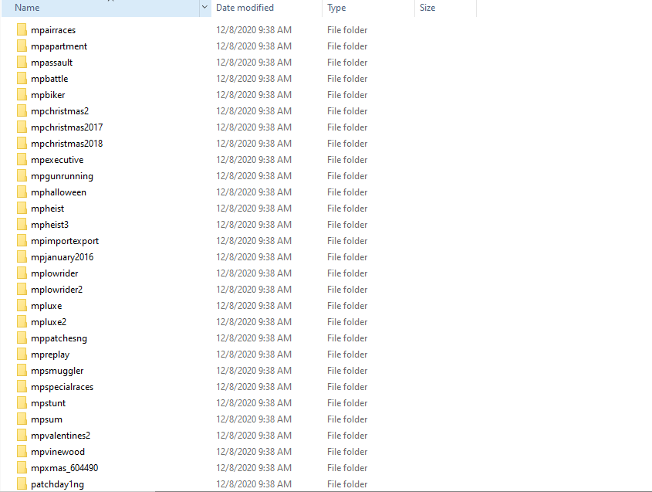
Task: Click the date modified of mpjanuary2016
Action: tap(254, 257)
